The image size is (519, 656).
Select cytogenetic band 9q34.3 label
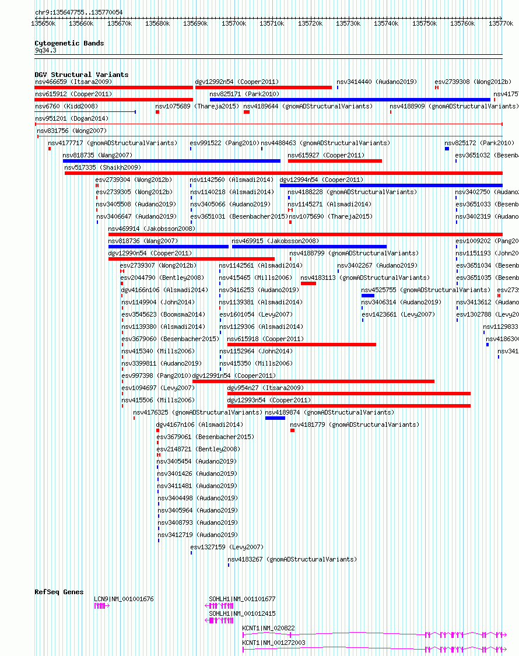(x=45, y=50)
